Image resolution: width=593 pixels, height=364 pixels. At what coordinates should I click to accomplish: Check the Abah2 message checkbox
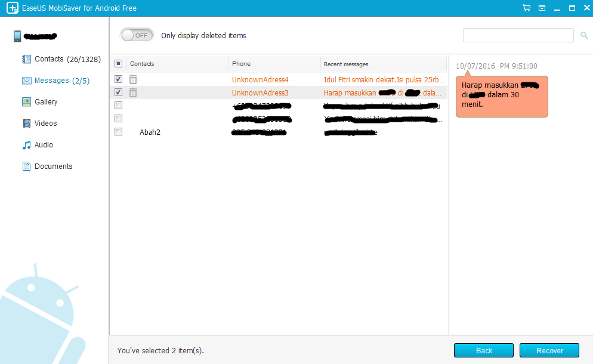tap(118, 132)
